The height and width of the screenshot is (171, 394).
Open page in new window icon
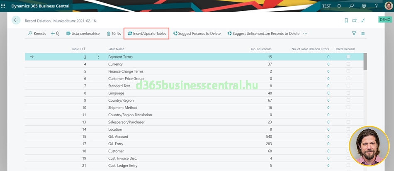[355, 20]
